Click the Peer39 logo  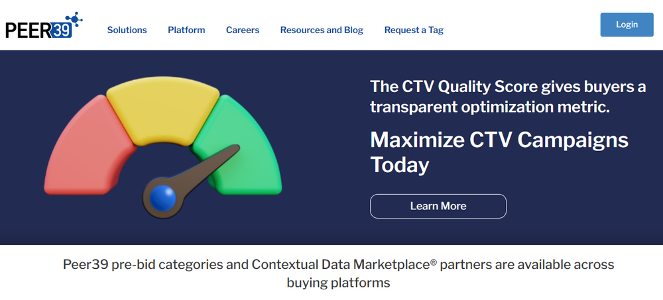(44, 25)
